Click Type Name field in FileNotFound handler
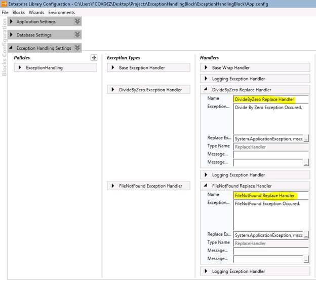The image size is (316, 281). pyautogui.click(x=271, y=243)
